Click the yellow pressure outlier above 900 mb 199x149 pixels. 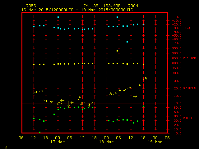(x=117, y=51)
